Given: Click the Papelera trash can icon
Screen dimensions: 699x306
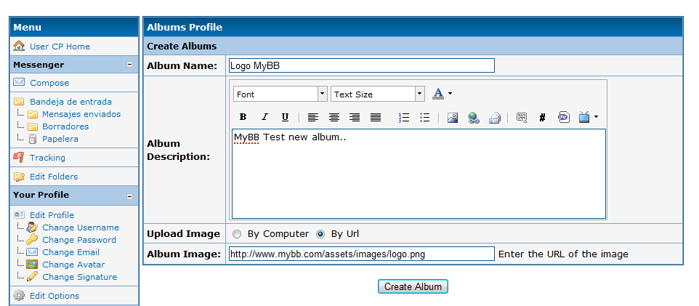Looking at the screenshot, I should click(33, 139).
